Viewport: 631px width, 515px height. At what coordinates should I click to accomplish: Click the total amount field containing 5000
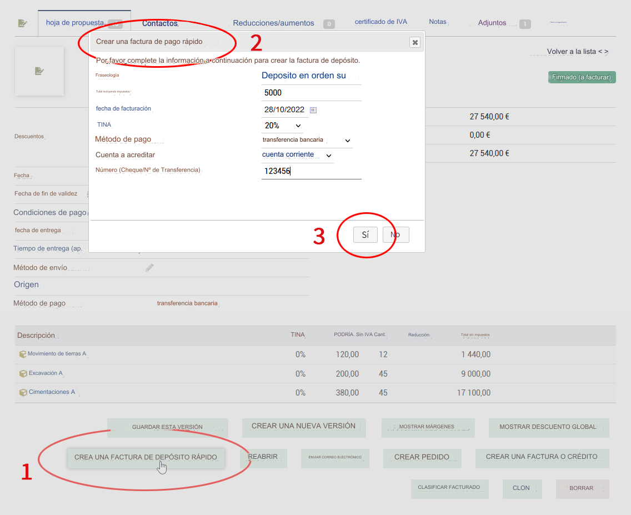312,93
